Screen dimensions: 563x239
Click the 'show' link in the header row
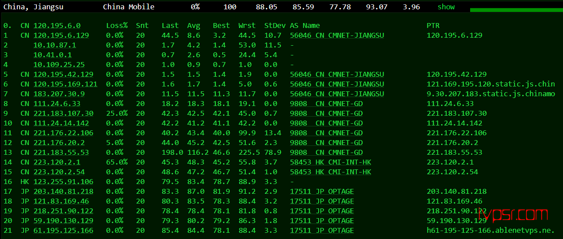tap(446, 7)
